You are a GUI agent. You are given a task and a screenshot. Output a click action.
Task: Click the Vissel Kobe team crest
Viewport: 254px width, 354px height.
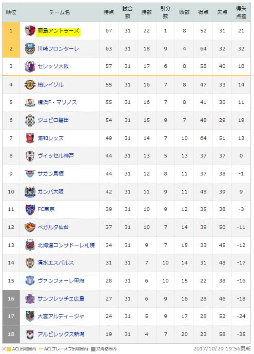pos(30,156)
